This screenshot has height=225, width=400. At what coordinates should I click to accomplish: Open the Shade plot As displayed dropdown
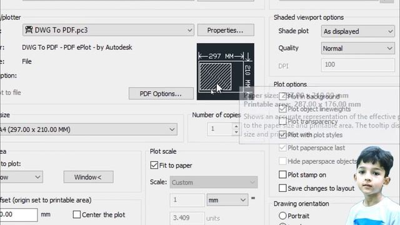[x=357, y=31]
